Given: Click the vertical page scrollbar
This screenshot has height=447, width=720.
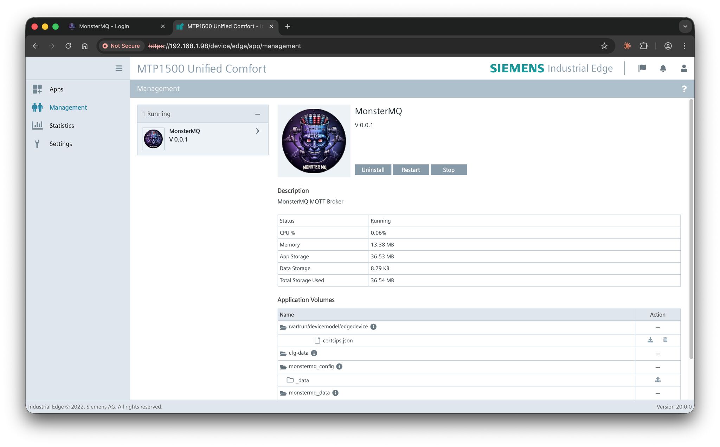Looking at the screenshot, I should tap(691, 229).
